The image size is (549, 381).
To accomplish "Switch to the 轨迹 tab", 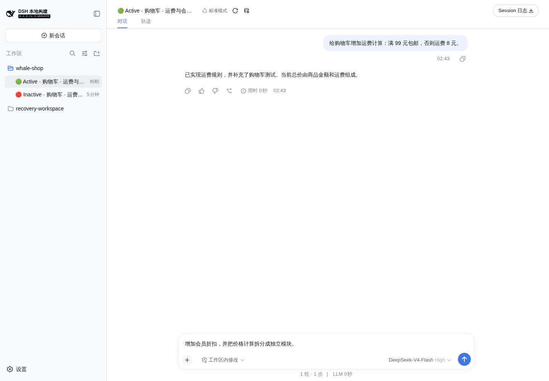I will click(146, 21).
